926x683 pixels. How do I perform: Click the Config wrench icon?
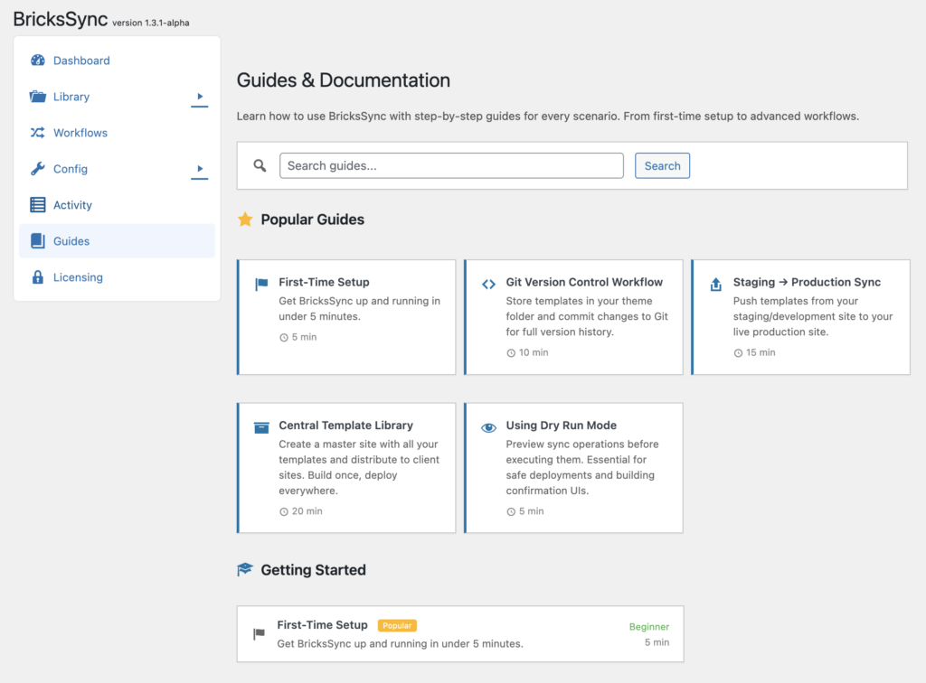click(x=37, y=169)
